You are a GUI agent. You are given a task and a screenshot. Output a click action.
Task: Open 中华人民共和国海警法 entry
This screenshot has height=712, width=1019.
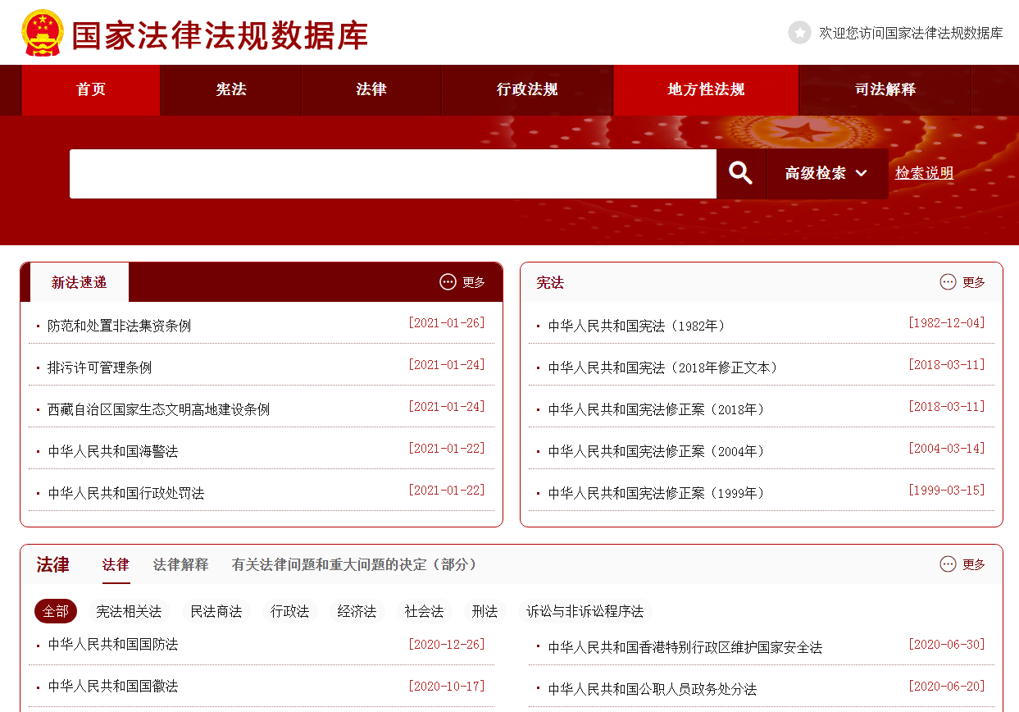point(113,451)
